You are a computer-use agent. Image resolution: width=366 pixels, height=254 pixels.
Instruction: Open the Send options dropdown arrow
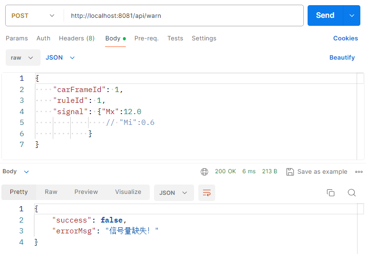tap(352, 15)
